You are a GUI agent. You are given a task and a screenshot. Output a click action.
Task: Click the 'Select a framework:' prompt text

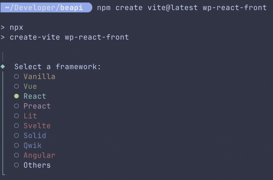click(58, 67)
